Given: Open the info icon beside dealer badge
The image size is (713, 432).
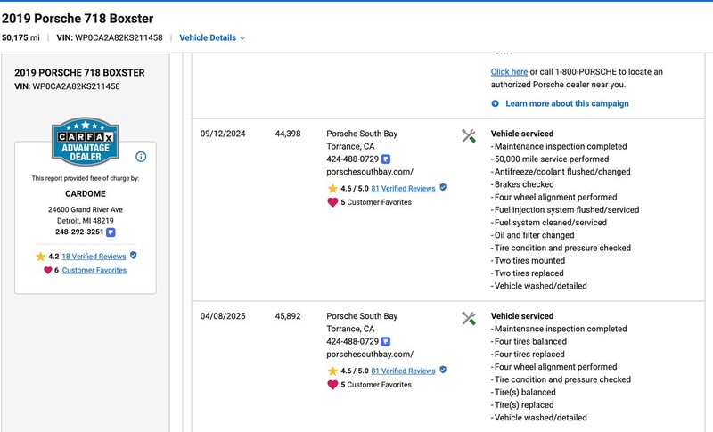Looking at the screenshot, I should 141,157.
